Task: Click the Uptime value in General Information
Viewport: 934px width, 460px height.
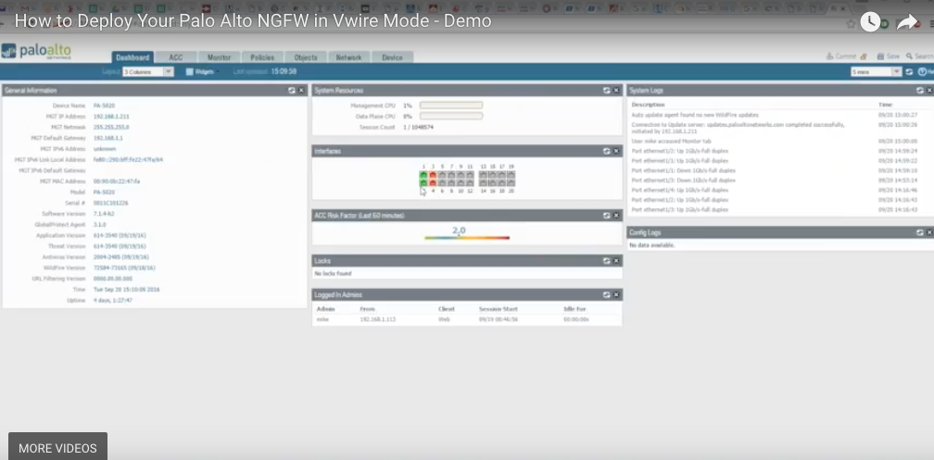Action: tap(113, 301)
